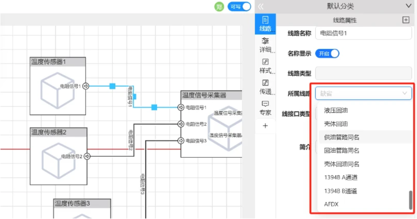Click the green 郑 user avatar

[219, 6]
